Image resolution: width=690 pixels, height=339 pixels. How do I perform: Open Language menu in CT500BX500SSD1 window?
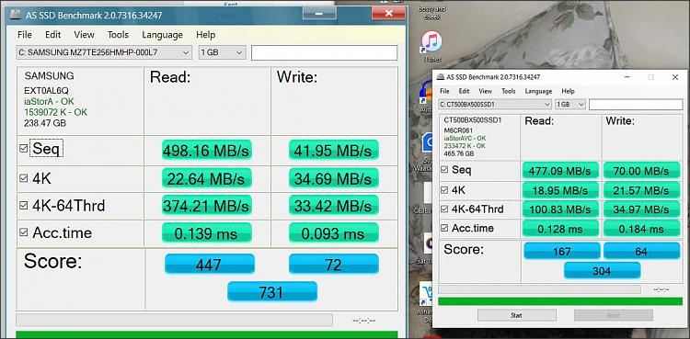point(538,91)
